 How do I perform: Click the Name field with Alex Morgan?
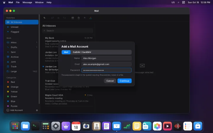(x=106, y=58)
